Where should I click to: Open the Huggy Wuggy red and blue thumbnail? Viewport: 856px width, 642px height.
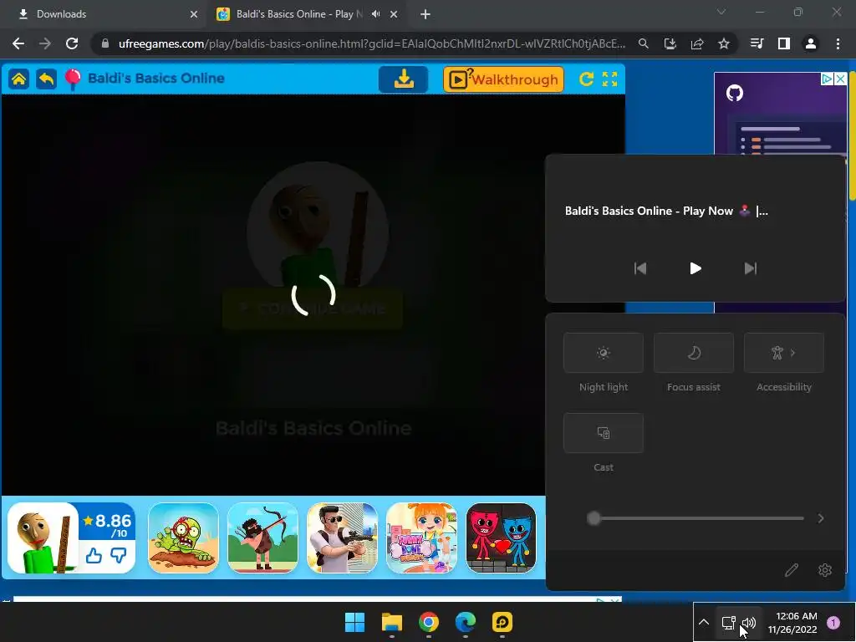502,538
